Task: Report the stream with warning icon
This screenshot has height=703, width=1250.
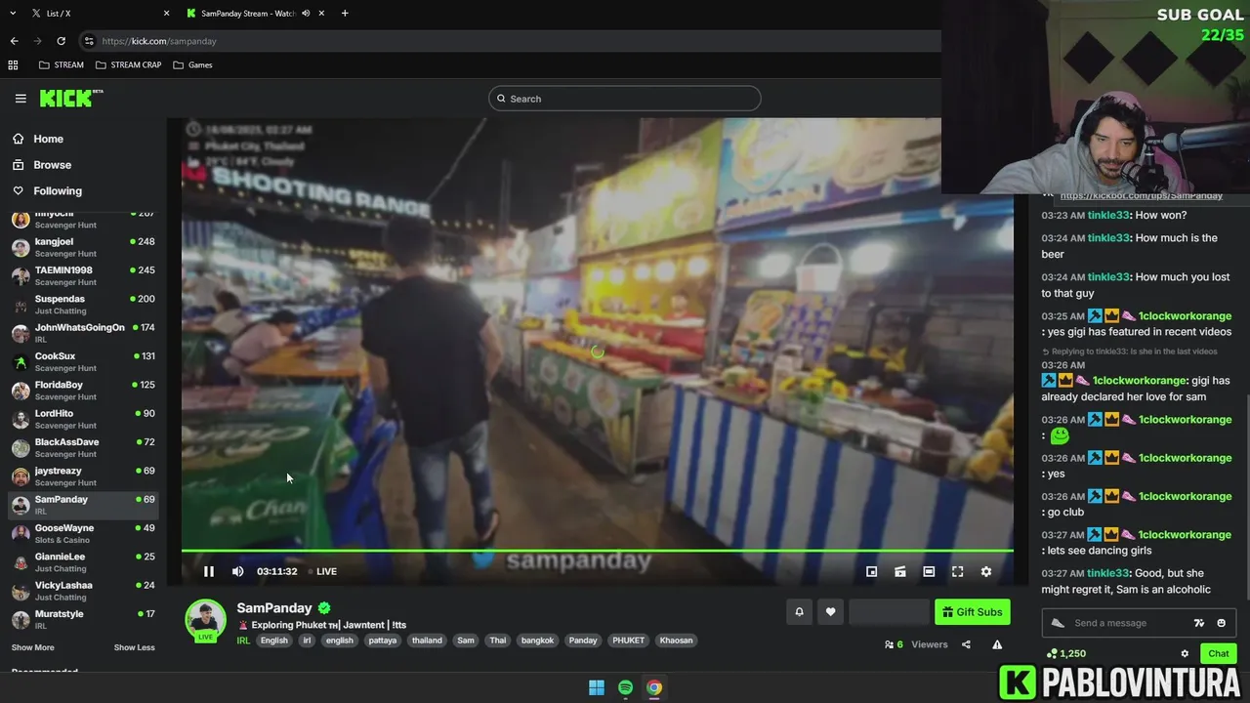Action: (x=997, y=644)
